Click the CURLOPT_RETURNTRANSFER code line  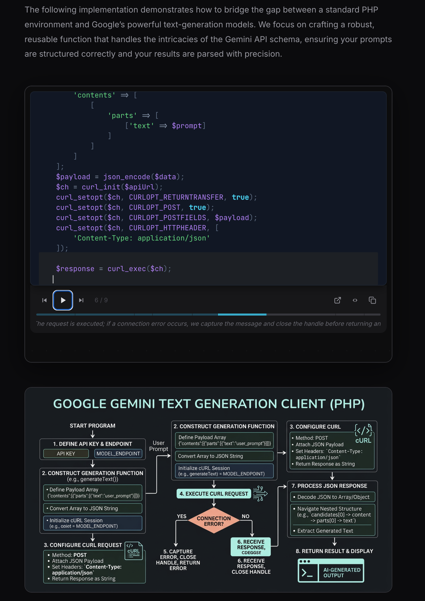[x=157, y=197]
